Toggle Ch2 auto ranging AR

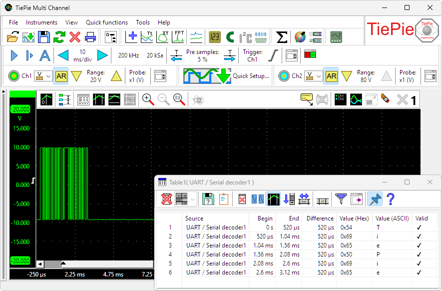coord(331,76)
